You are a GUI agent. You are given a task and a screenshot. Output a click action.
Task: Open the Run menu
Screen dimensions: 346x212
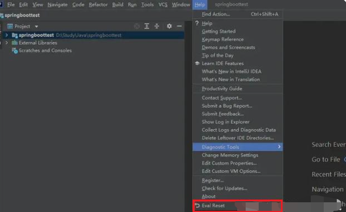point(132,5)
